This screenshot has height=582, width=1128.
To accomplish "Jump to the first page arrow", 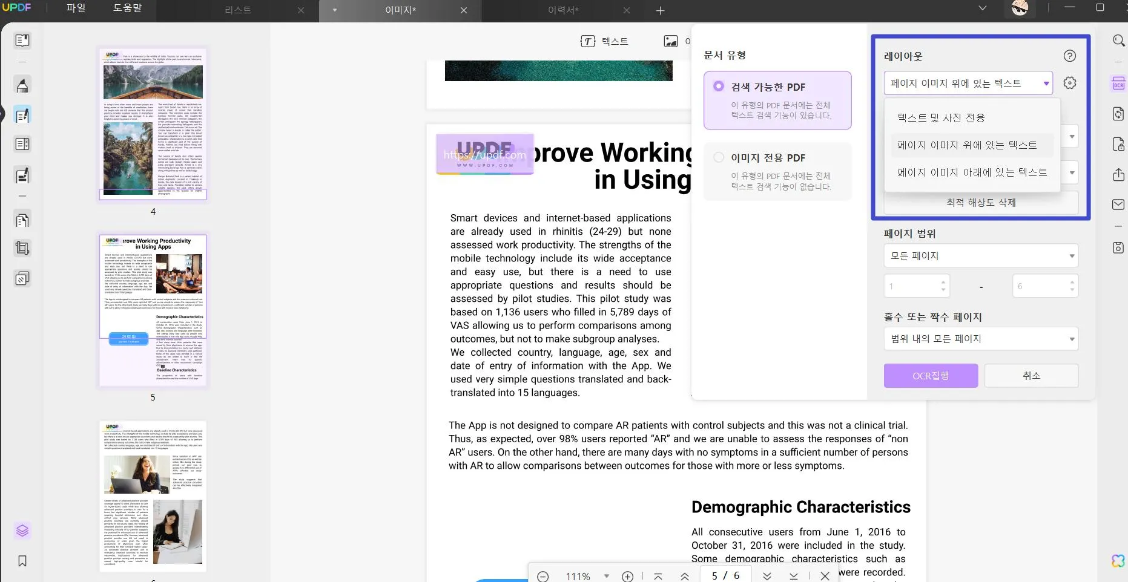I will (x=658, y=576).
